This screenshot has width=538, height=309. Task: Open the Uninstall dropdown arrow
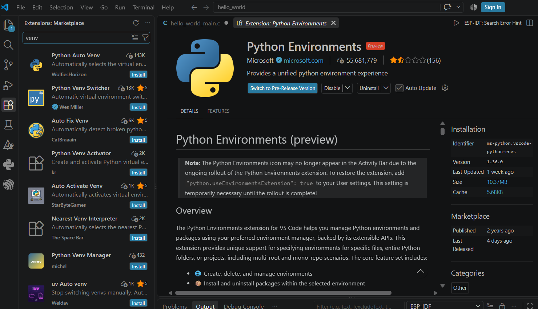pos(386,88)
